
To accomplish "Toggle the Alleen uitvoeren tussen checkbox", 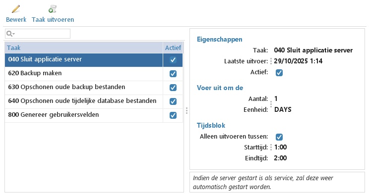I will pyautogui.click(x=279, y=137).
